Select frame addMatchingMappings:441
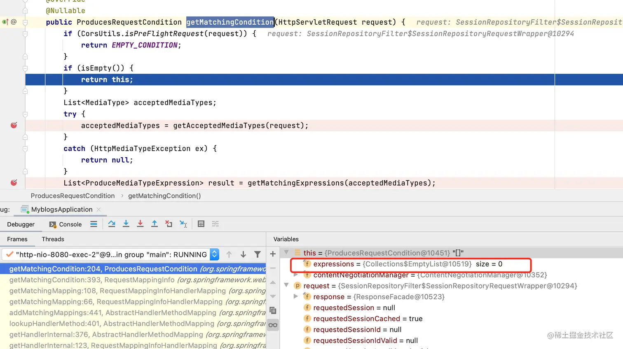The image size is (623, 349). [x=133, y=313]
